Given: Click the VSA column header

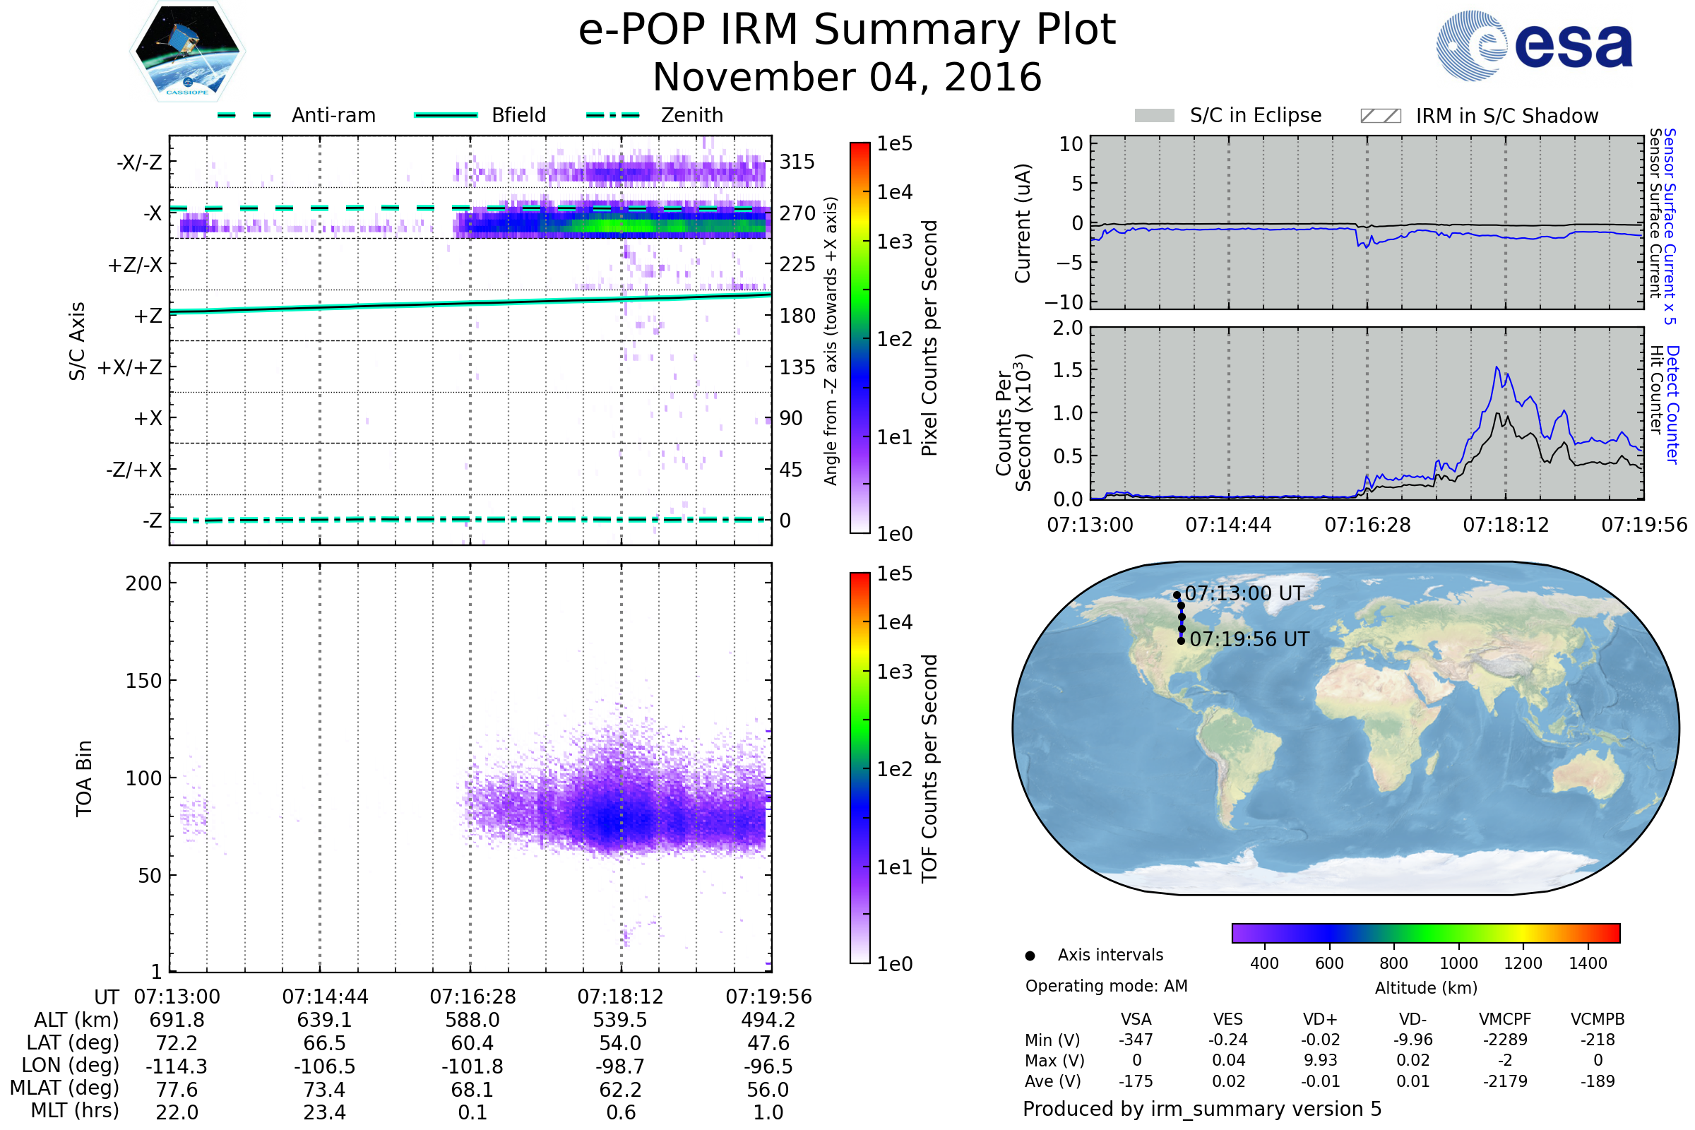Looking at the screenshot, I should point(1136,1019).
